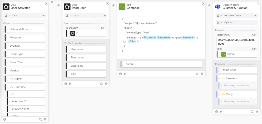Click the pin icon beside User Activated card
The height and width of the screenshot is (124, 262).
click(x=52, y=3)
